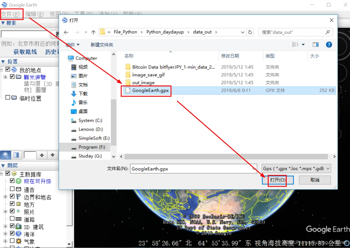
Task: Click the 打开(O) button
Action: click(278, 180)
